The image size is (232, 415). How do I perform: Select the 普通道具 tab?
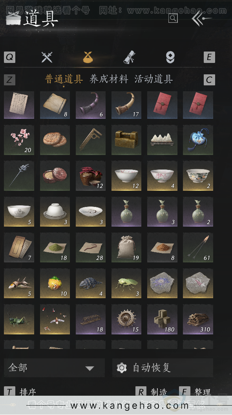(x=64, y=79)
